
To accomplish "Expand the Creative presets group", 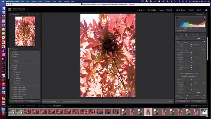I will click(12, 54).
